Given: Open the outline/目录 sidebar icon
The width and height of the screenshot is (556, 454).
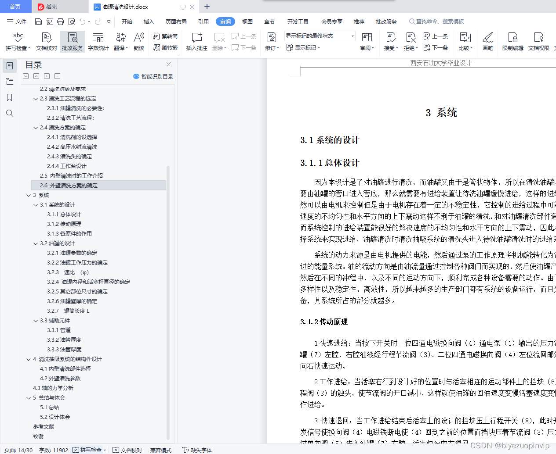Looking at the screenshot, I should click(x=10, y=66).
